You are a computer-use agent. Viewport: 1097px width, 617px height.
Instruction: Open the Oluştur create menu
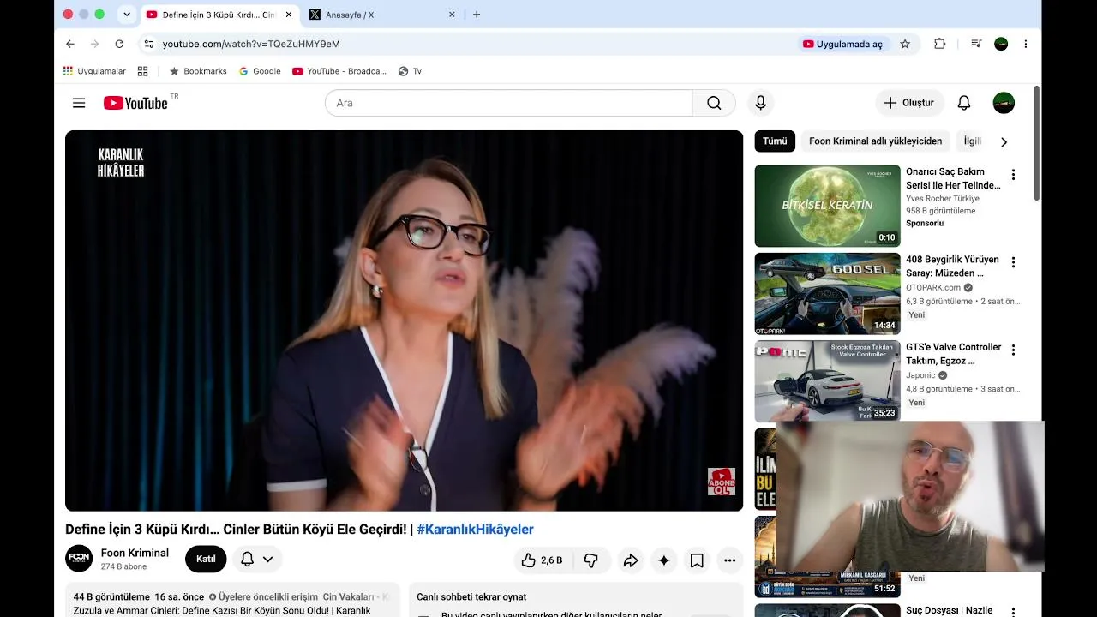coord(909,103)
